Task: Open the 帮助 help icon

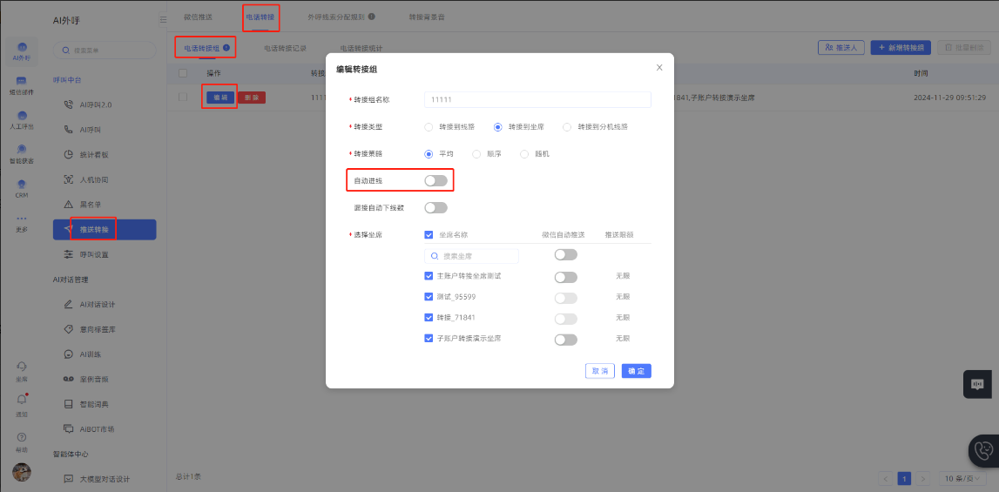Action: 22,436
